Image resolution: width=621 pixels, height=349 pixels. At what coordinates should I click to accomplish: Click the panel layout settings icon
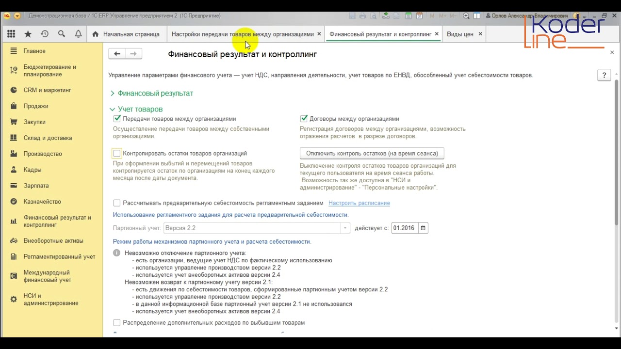[477, 16]
